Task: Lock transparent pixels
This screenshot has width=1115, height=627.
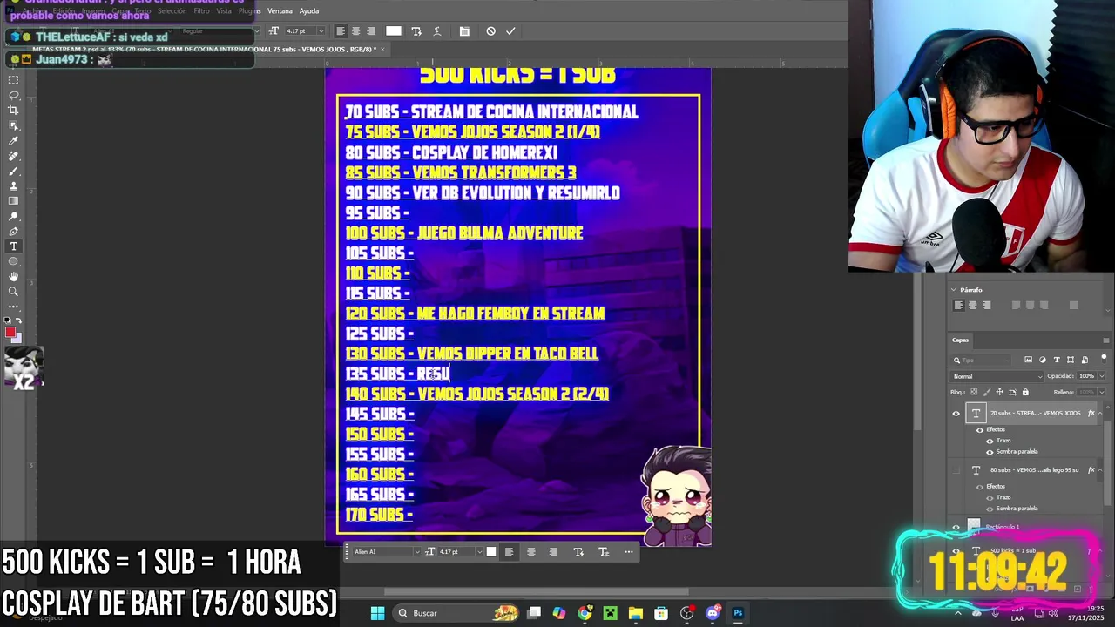Action: [x=973, y=392]
